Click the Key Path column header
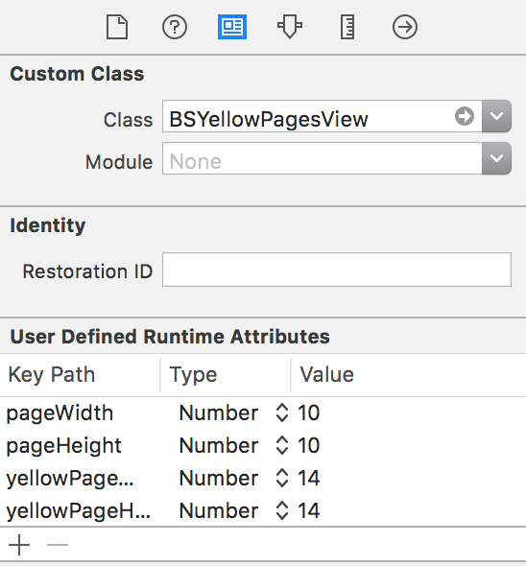 coord(51,374)
